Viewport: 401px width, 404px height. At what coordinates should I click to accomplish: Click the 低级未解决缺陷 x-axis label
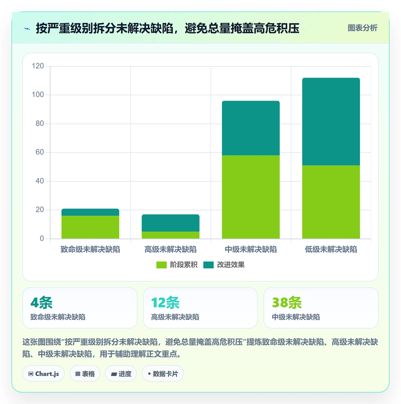[331, 249]
